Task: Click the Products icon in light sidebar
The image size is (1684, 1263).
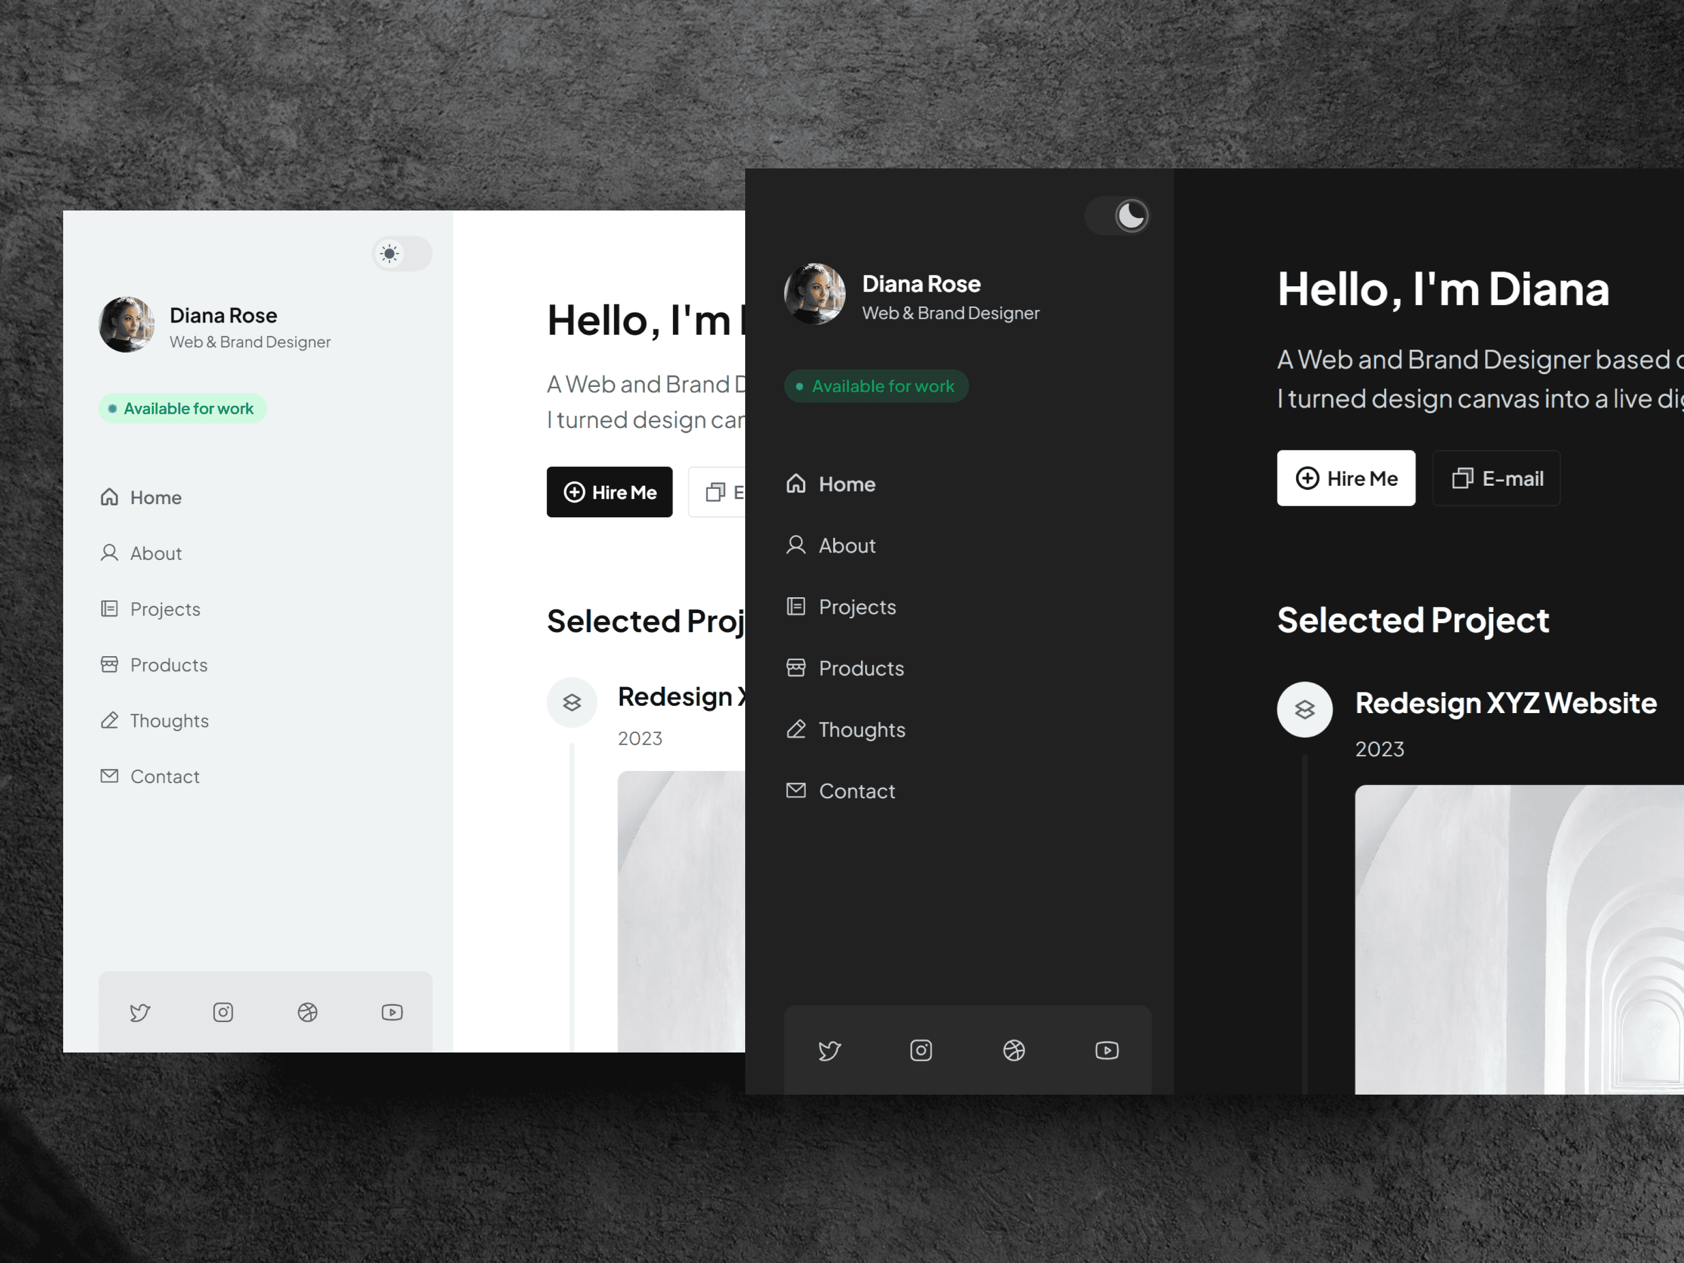Action: click(110, 665)
